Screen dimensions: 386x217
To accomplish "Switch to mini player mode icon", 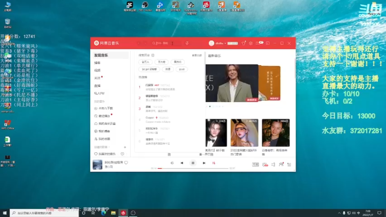I will tap(268, 43).
